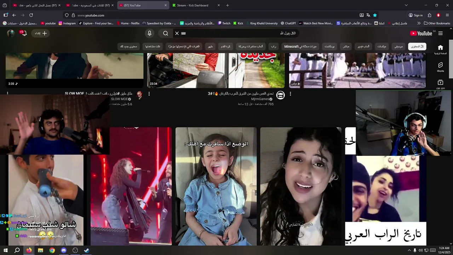Bookmark this page with star icon

click(x=375, y=15)
